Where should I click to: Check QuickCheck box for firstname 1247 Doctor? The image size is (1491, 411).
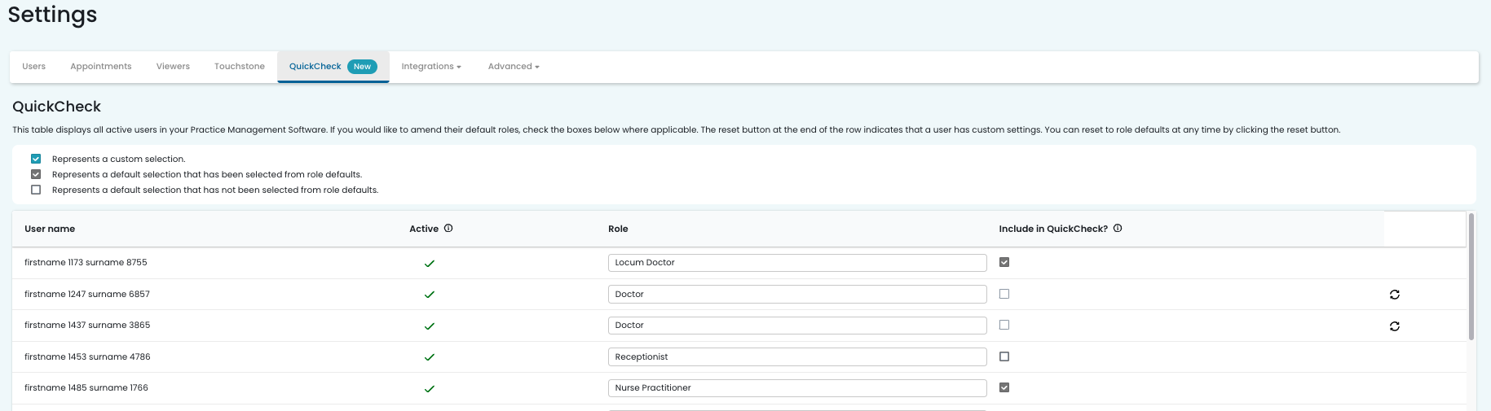click(x=1004, y=294)
